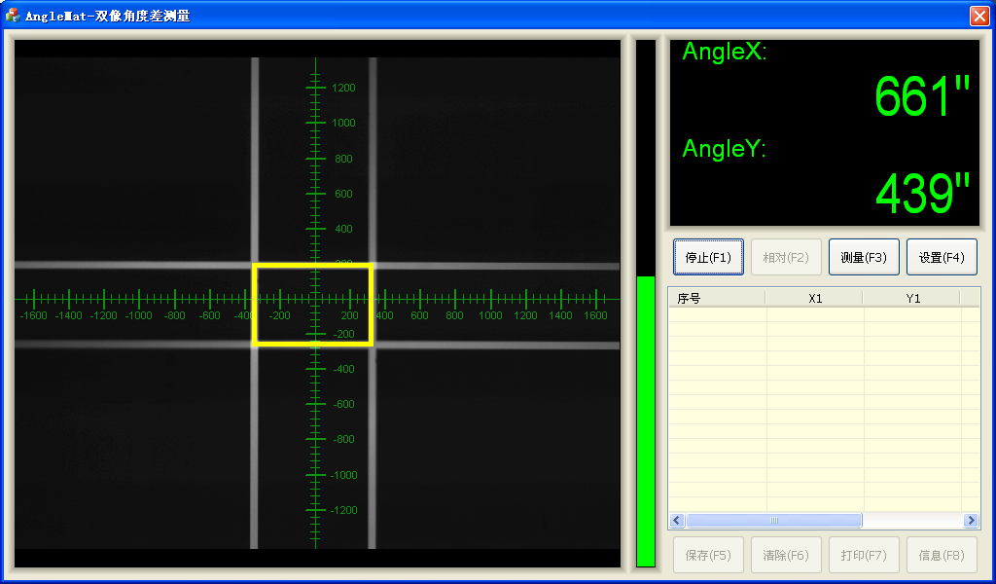The image size is (996, 584).
Task: Open settings via 设置(F4)
Action: [942, 257]
